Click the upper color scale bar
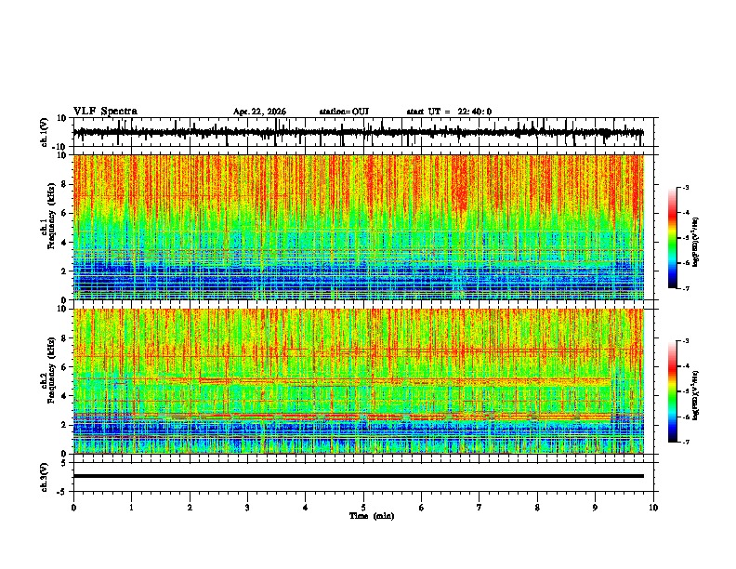 673,238
